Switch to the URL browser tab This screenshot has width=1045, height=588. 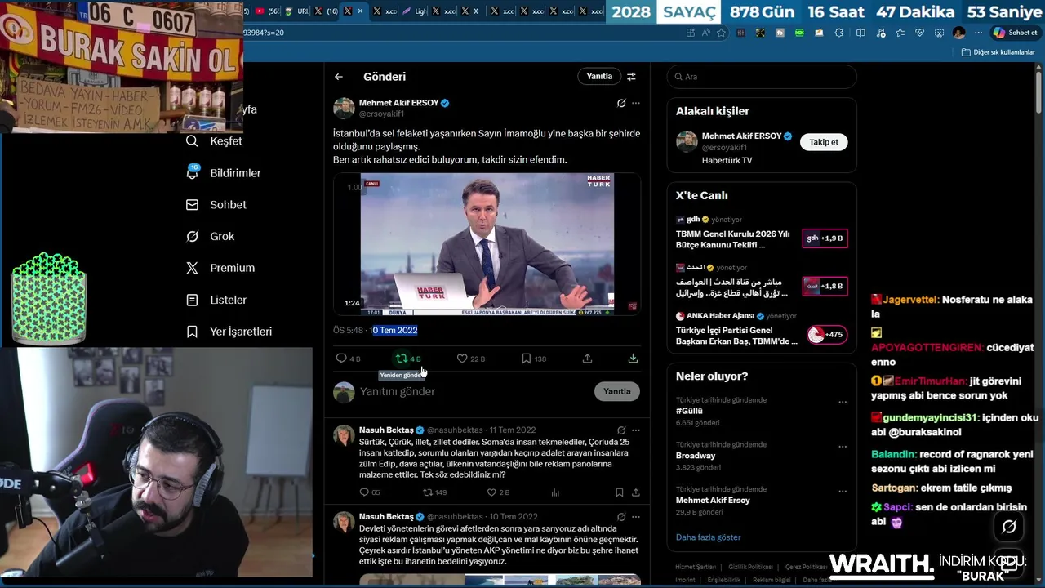tap(296, 11)
